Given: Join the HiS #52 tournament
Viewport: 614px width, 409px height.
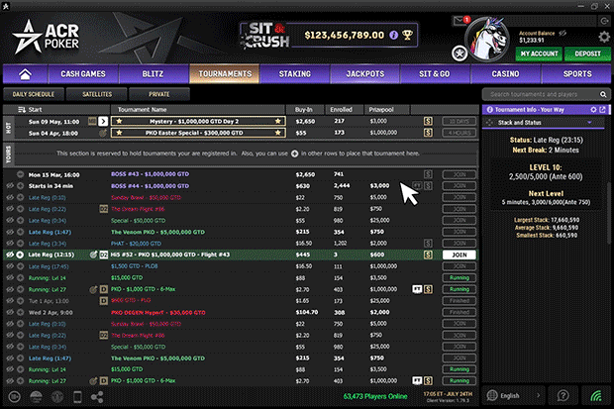Looking at the screenshot, I should 460,256.
